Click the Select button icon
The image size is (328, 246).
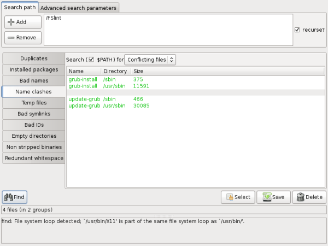(x=230, y=197)
